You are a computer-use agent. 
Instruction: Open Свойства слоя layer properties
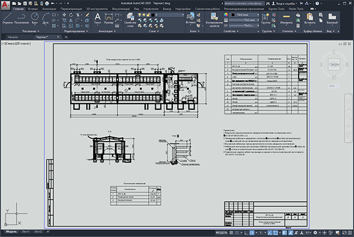click(x=130, y=20)
